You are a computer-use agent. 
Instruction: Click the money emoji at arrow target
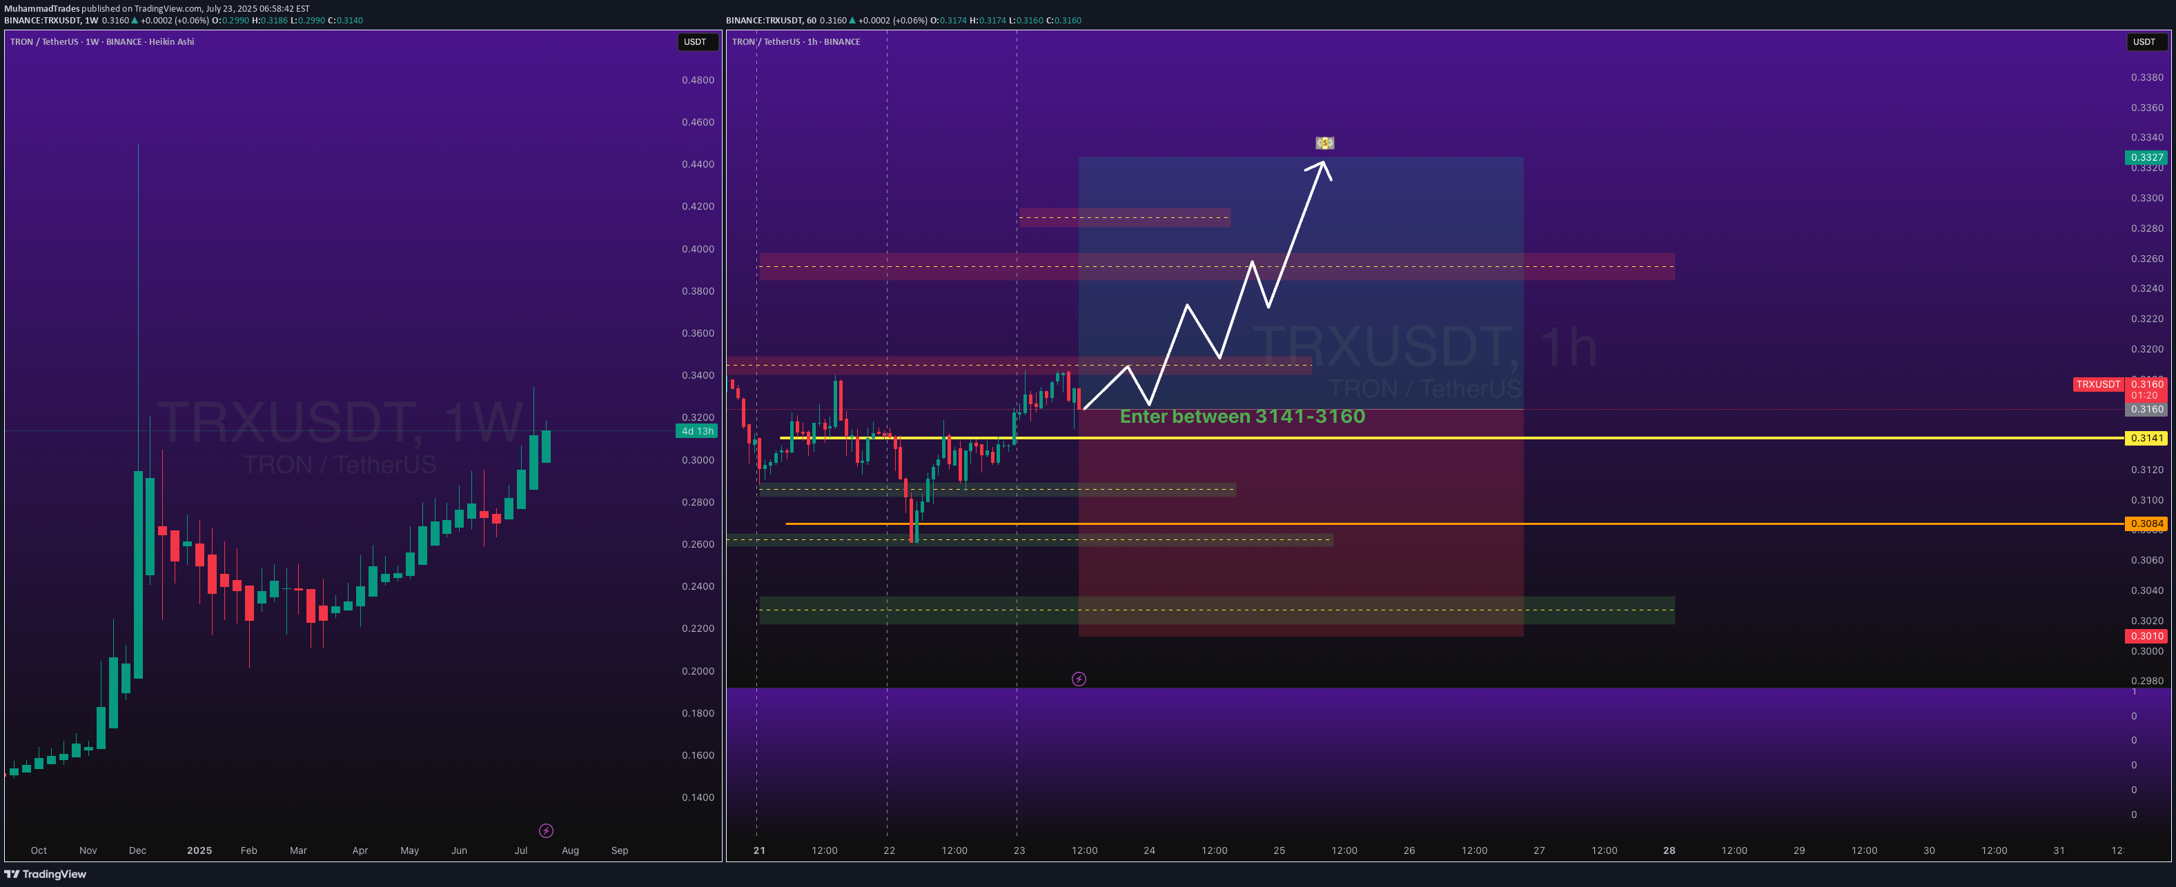(x=1324, y=143)
